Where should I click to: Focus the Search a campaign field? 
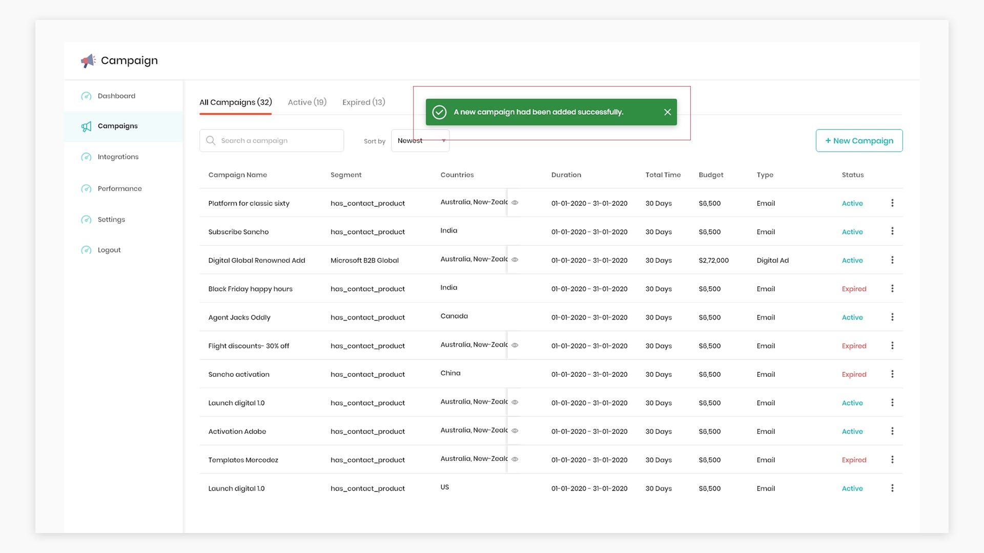coord(272,141)
